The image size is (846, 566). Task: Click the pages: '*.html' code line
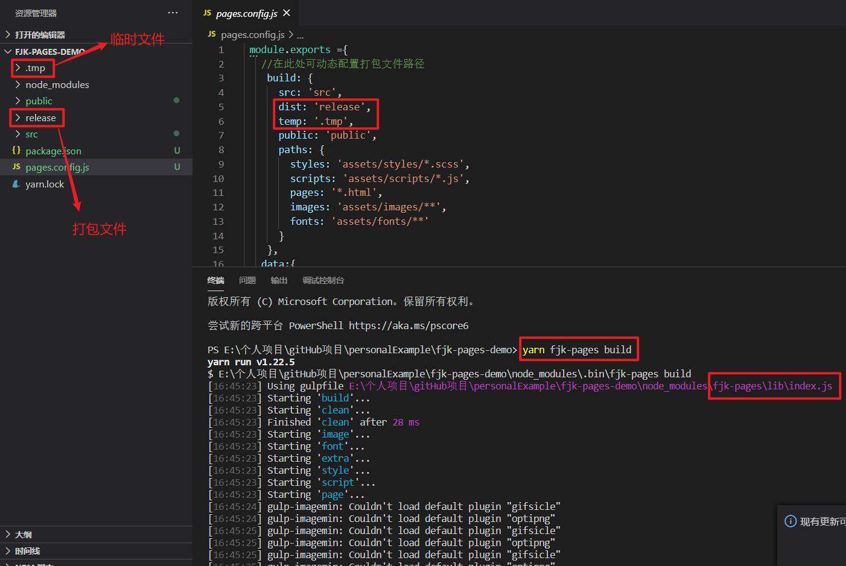336,192
